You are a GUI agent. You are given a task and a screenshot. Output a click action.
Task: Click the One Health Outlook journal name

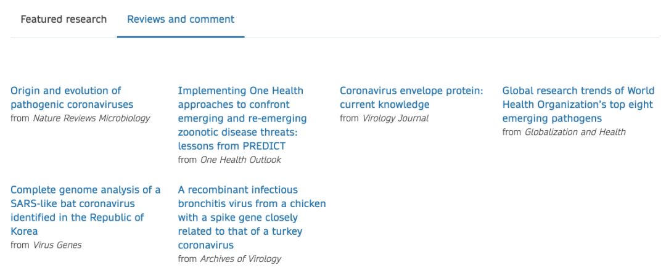tap(240, 160)
